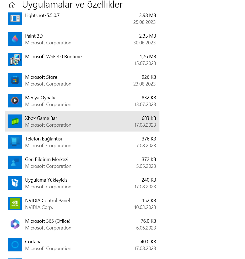Screen dimensions: 245x259
Task: Click the 376 KB size value
Action: (149, 139)
